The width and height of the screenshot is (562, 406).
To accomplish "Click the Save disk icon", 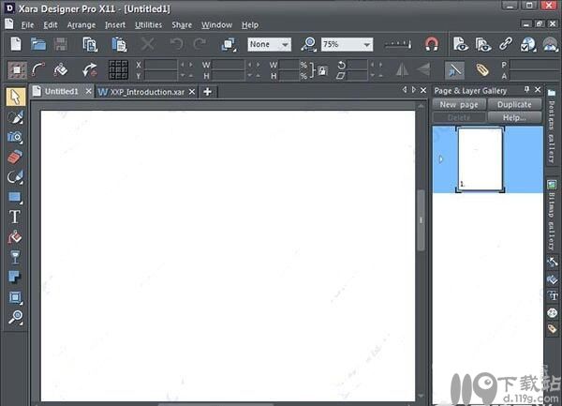I will (61, 44).
